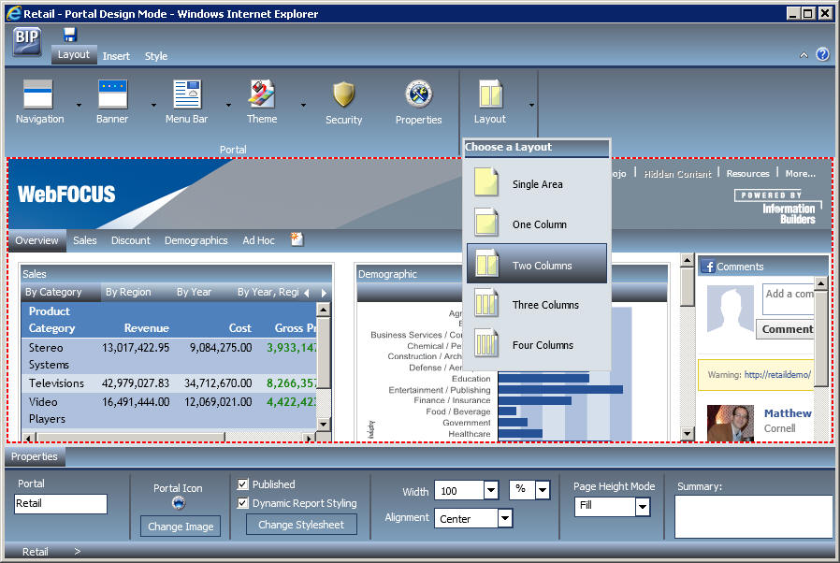Image resolution: width=840 pixels, height=563 pixels.
Task: Select the Navigation ribbon icon
Action: pos(38,94)
